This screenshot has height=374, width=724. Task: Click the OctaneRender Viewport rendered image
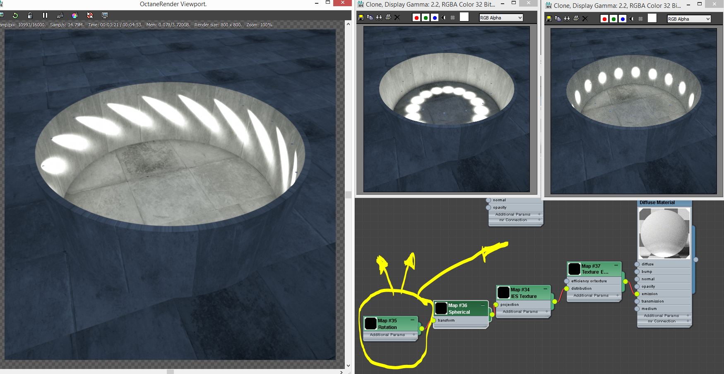coord(170,194)
